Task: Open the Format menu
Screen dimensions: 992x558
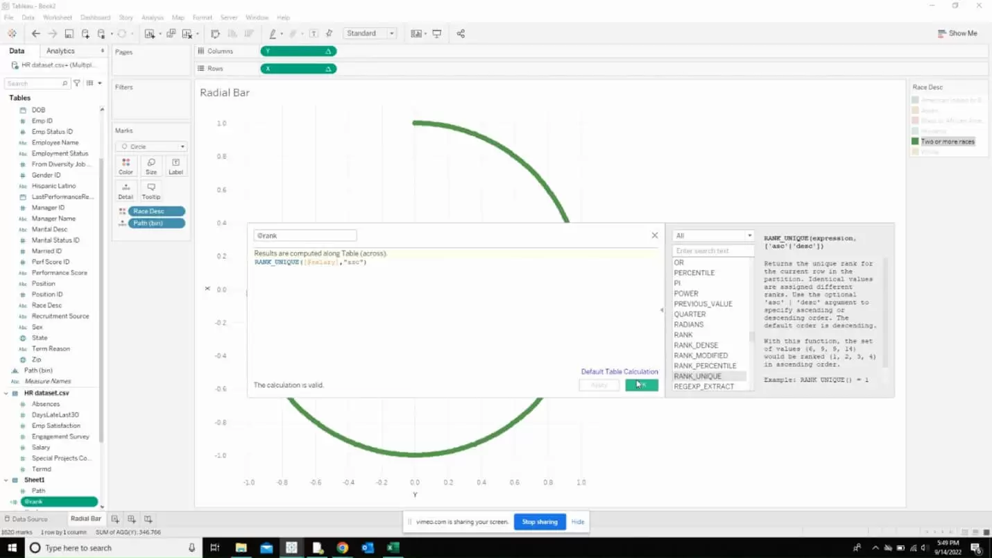Action: click(x=203, y=17)
